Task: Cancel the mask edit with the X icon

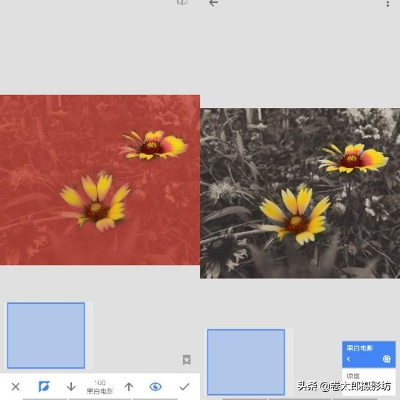Action: tap(16, 387)
